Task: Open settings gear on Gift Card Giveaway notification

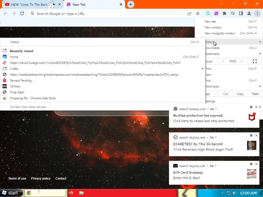Action: tap(251, 164)
